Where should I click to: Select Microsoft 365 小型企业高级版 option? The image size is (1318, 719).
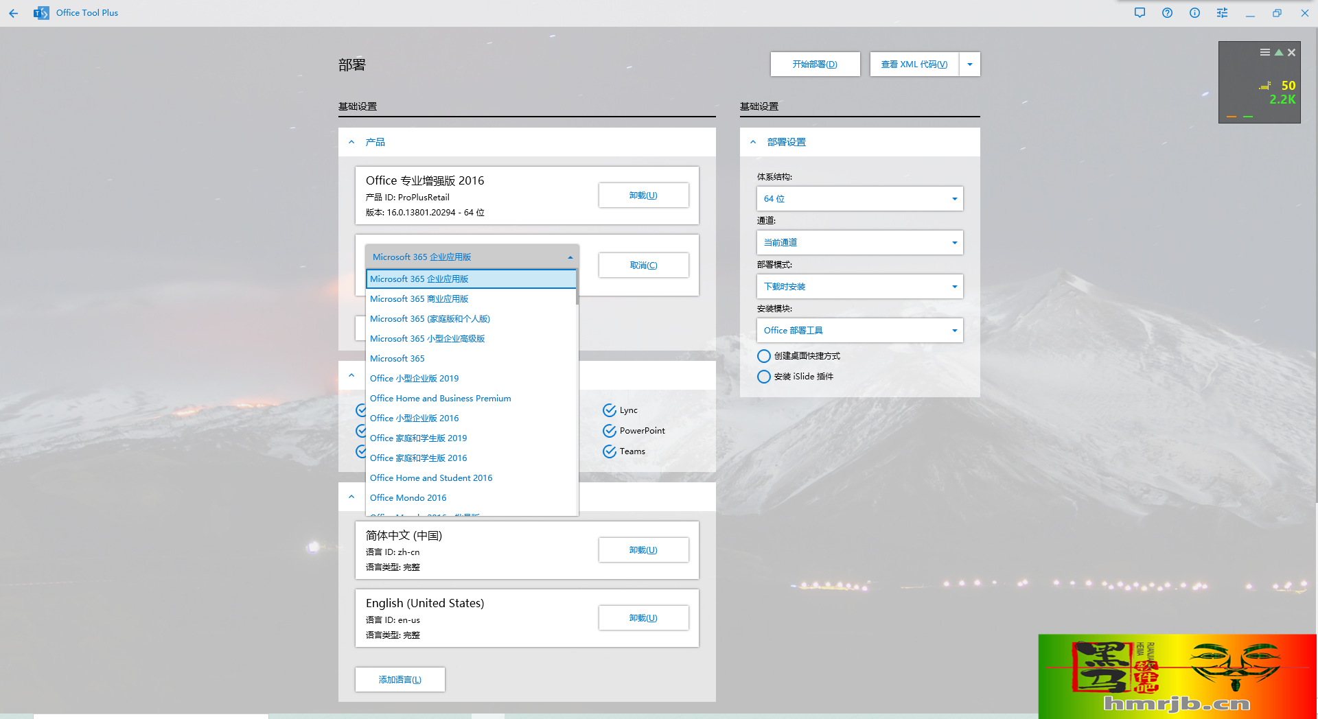471,339
